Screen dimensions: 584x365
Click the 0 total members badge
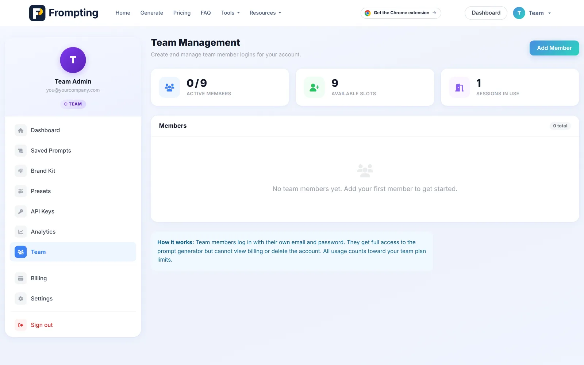(560, 126)
